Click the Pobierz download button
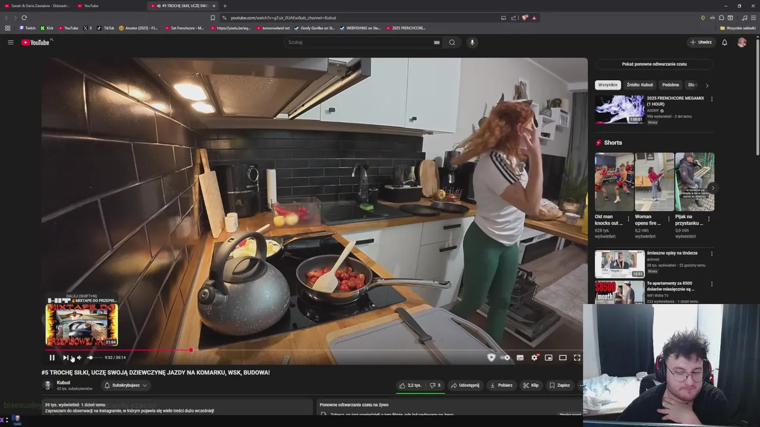Image resolution: width=760 pixels, height=427 pixels. coord(501,385)
